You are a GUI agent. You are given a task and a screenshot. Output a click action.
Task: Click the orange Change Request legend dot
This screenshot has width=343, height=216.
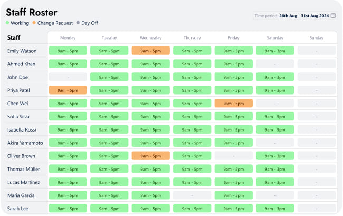(34, 23)
